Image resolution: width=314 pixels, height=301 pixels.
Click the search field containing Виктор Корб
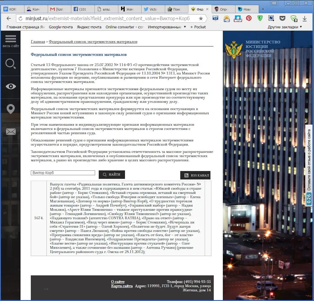[63, 173]
